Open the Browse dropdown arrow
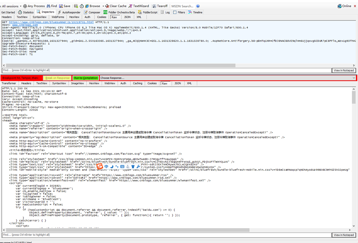Viewport: 358px width, 243px height. point(103,6)
